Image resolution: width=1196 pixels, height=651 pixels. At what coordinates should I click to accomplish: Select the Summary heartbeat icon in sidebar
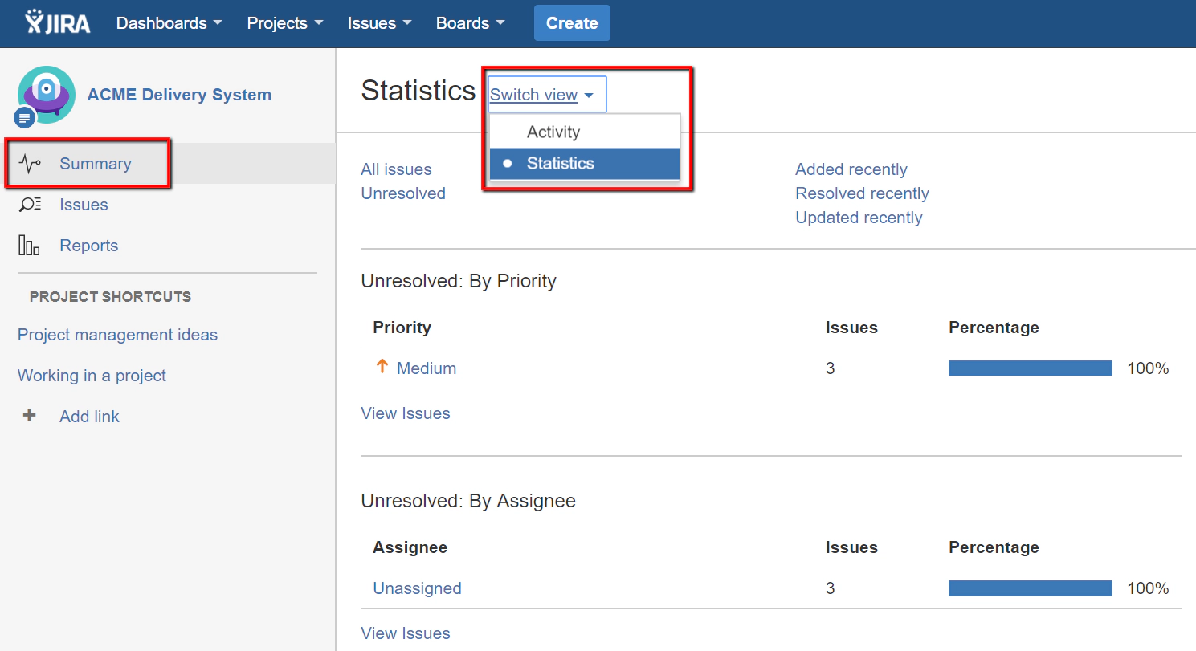coord(30,163)
